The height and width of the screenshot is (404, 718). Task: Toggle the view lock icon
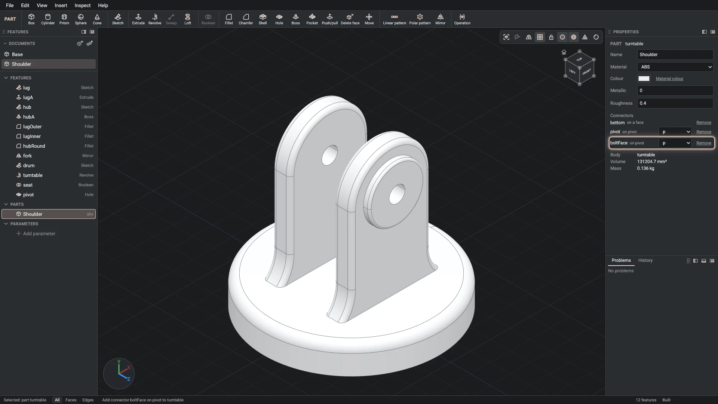551,37
